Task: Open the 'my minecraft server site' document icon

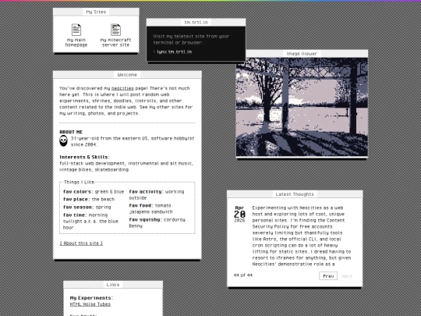Action: point(115,35)
